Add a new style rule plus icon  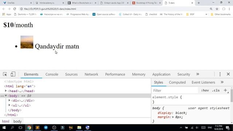pos(225,90)
